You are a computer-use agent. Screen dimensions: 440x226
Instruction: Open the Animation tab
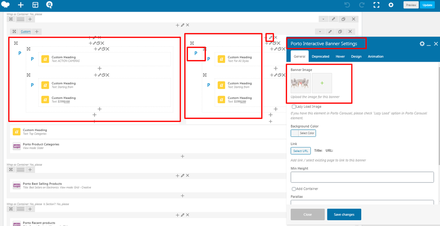[x=375, y=57]
